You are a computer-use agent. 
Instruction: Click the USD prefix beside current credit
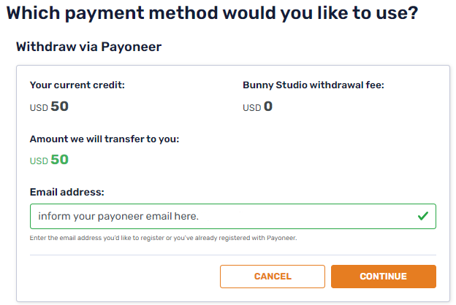39,108
